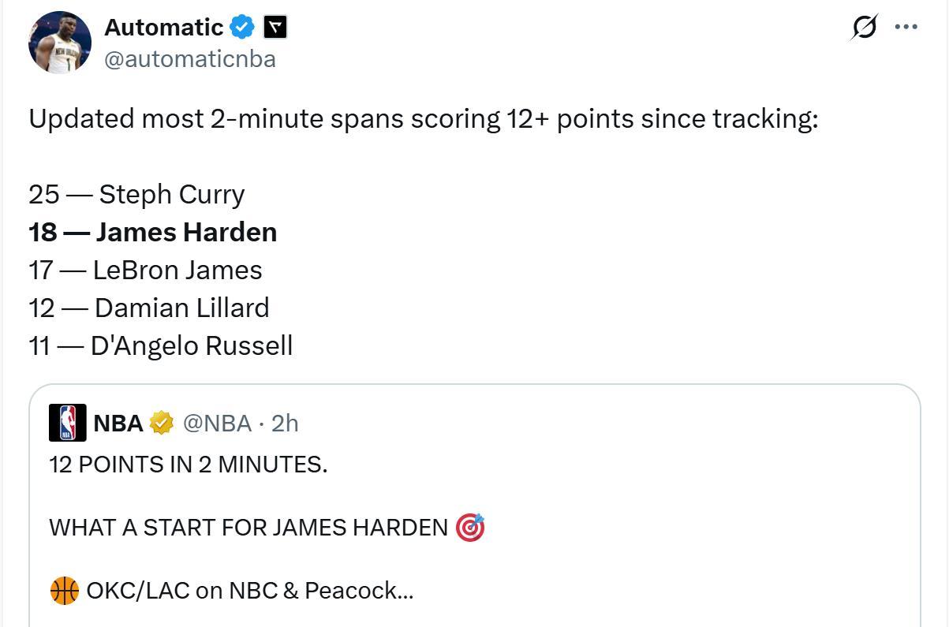Click 'WHAT A START FOR JAMES HARDEN' text

click(248, 528)
